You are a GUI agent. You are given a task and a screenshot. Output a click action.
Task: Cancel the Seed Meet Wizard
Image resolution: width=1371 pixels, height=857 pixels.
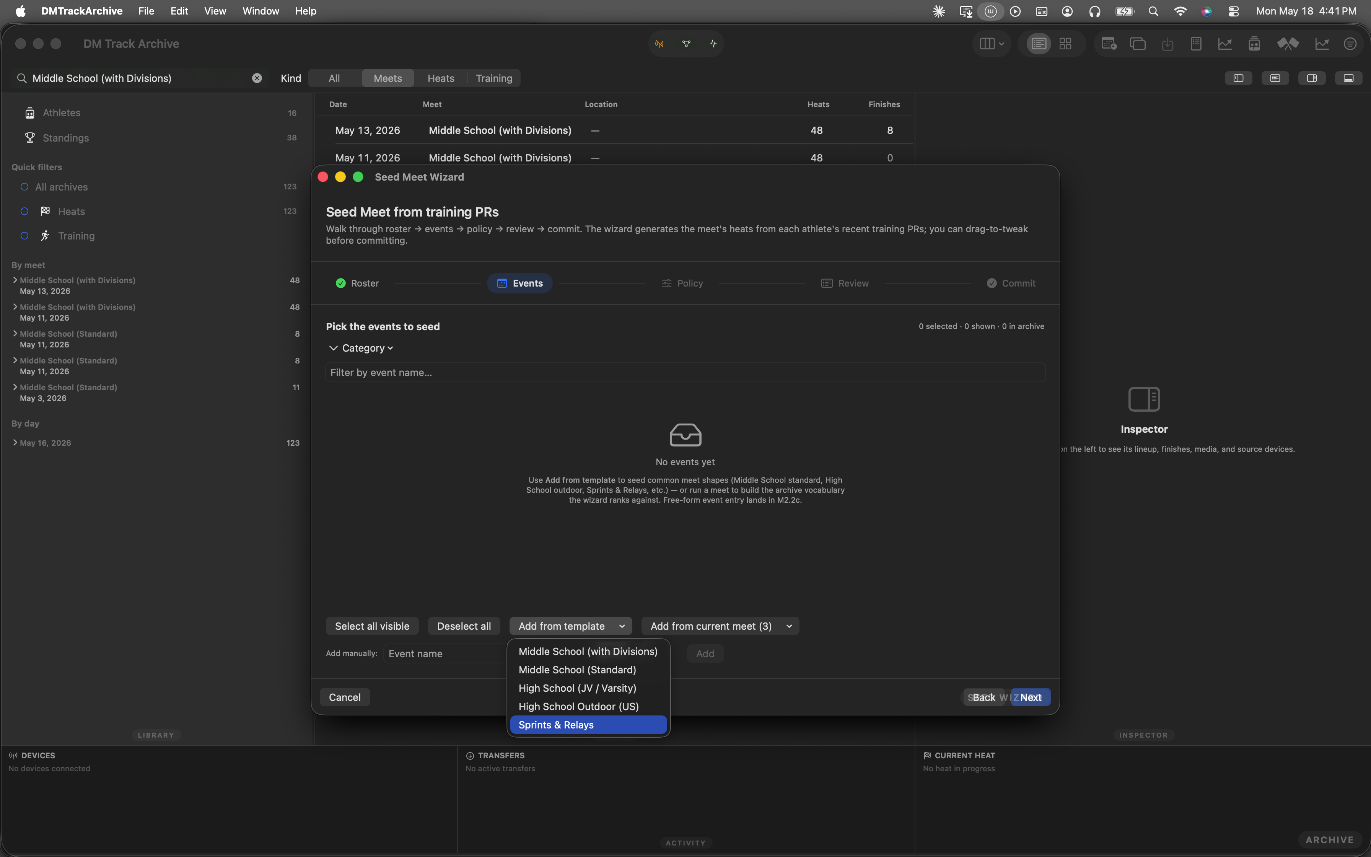click(x=344, y=697)
